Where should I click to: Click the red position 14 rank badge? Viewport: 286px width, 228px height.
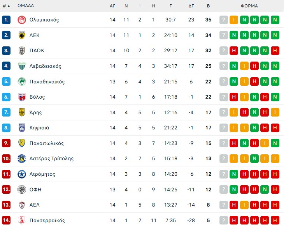6,221
